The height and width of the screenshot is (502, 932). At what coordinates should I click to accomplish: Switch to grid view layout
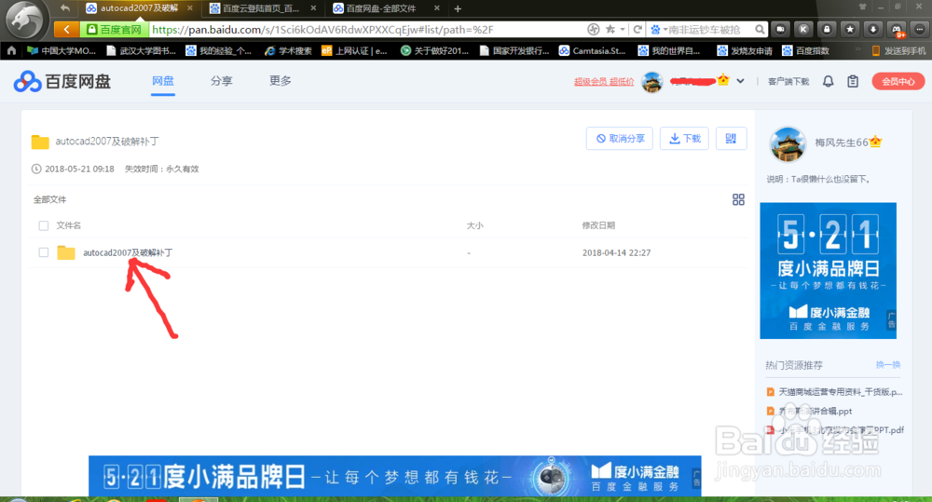[738, 199]
